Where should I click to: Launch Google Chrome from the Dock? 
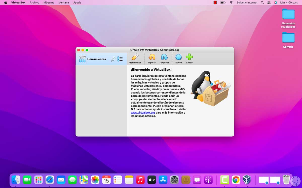[236, 180]
